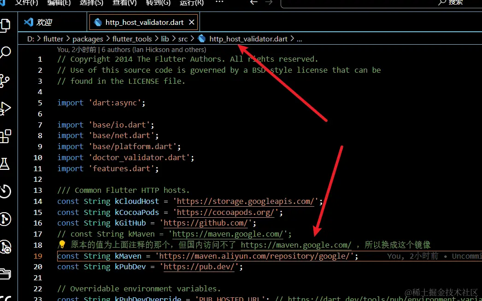
Task: Open the Testing flask icon
Action: (5, 164)
